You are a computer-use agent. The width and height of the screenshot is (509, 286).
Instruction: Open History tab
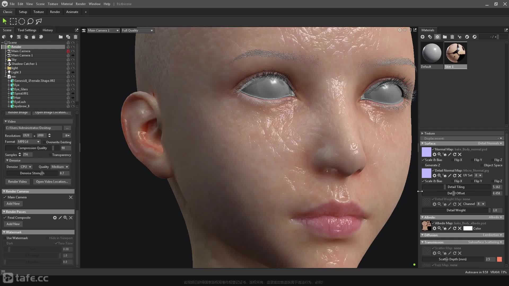point(48,30)
